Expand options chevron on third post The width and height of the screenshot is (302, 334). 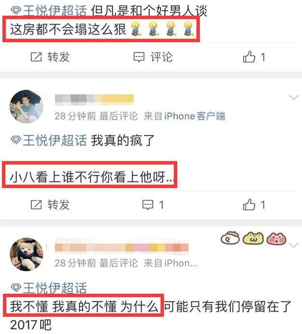tap(294, 245)
